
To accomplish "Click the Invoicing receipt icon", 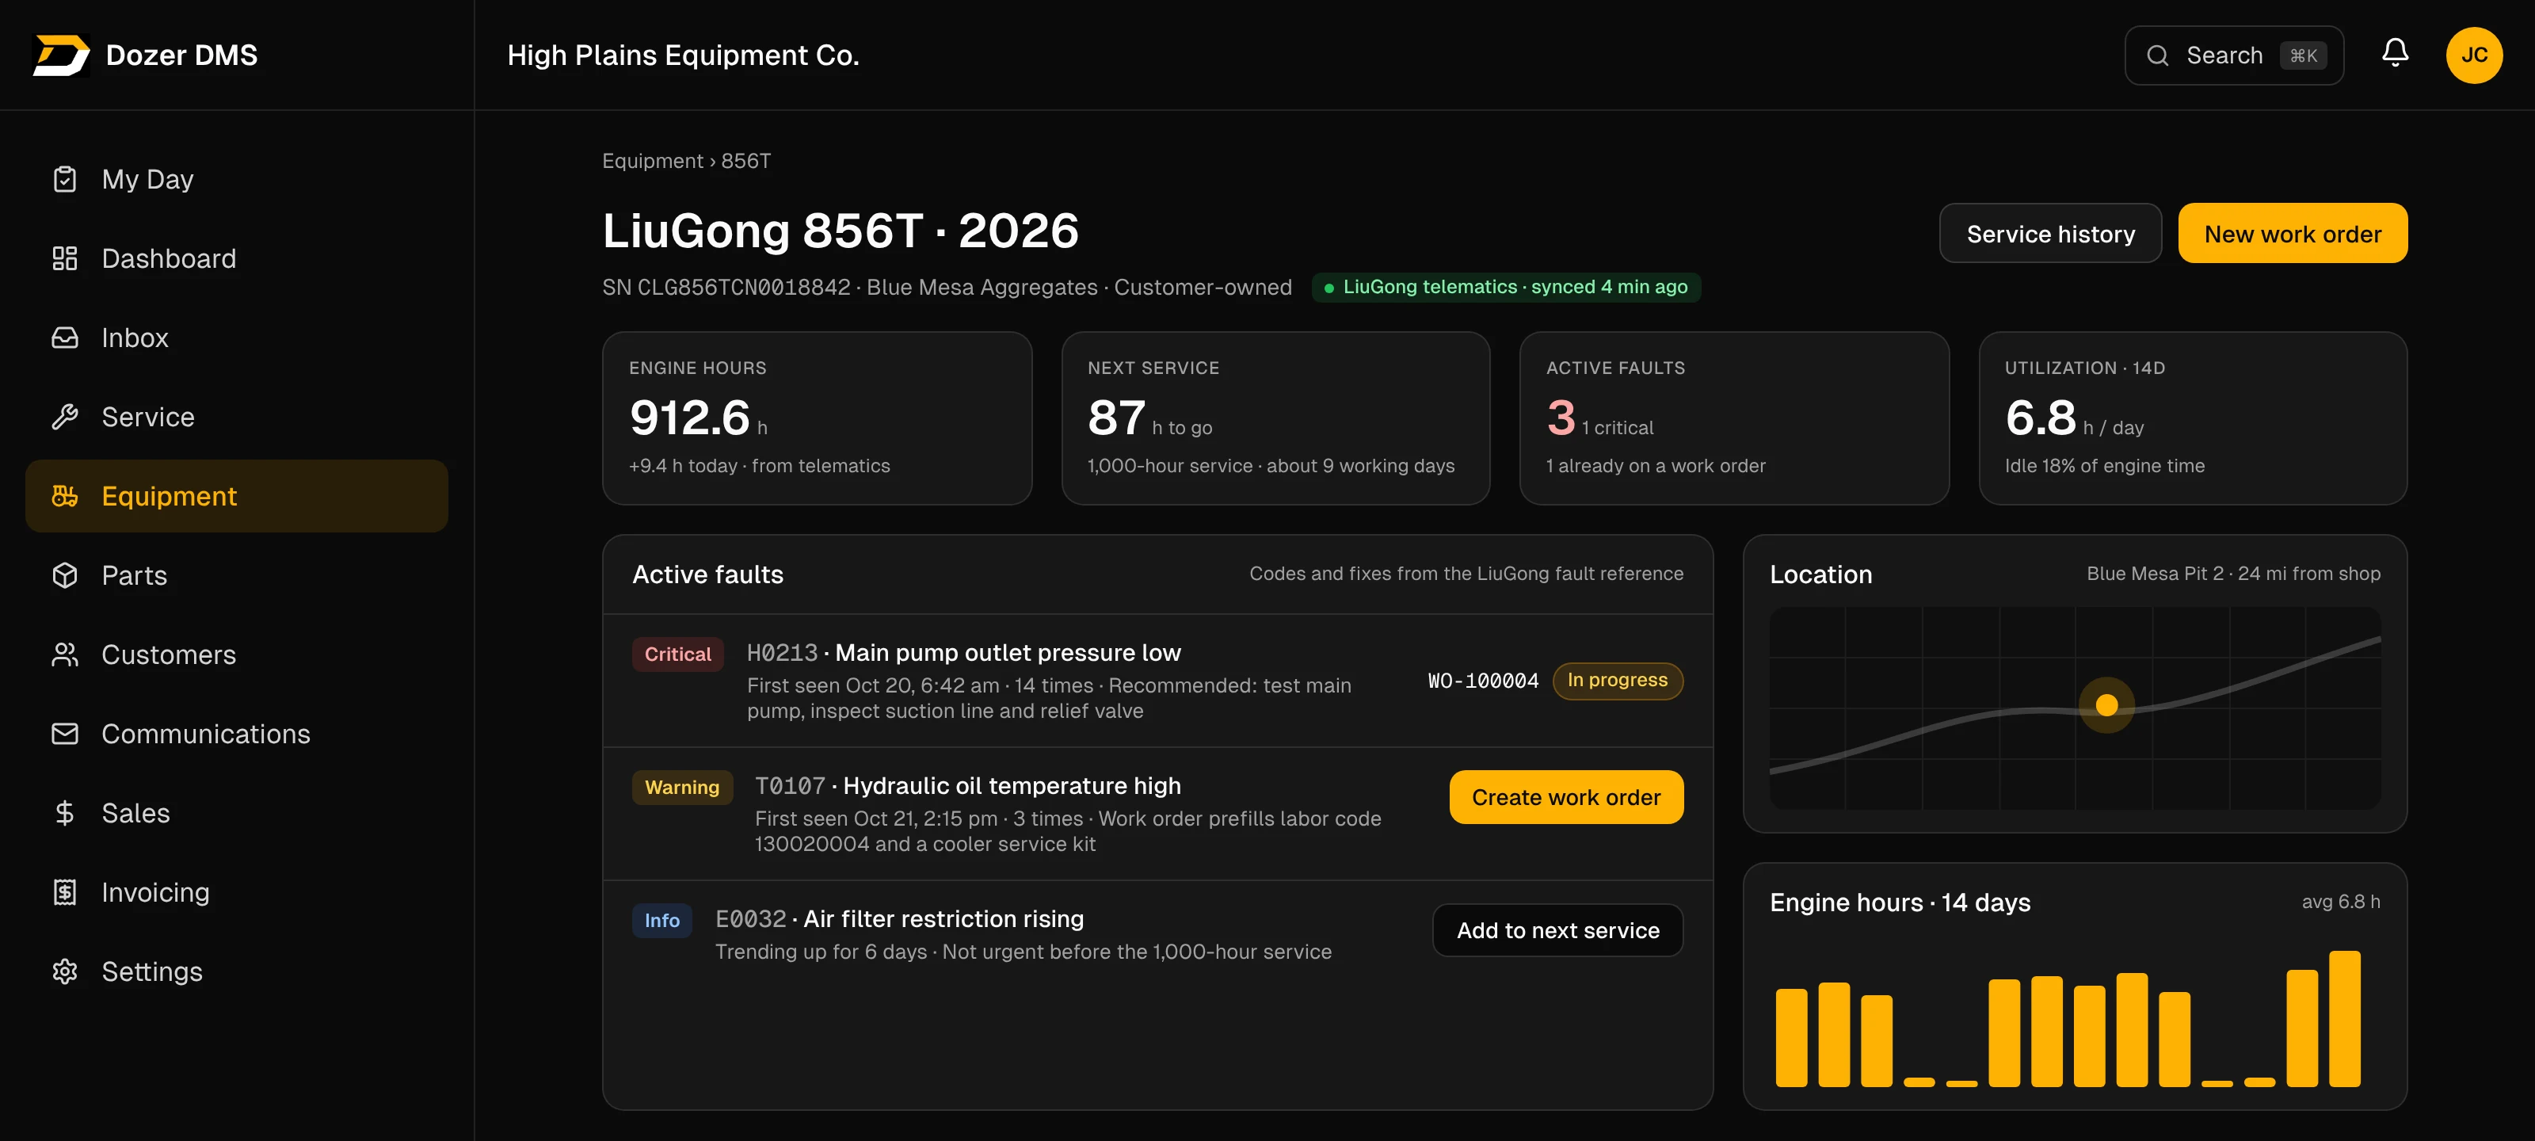I will point(65,892).
